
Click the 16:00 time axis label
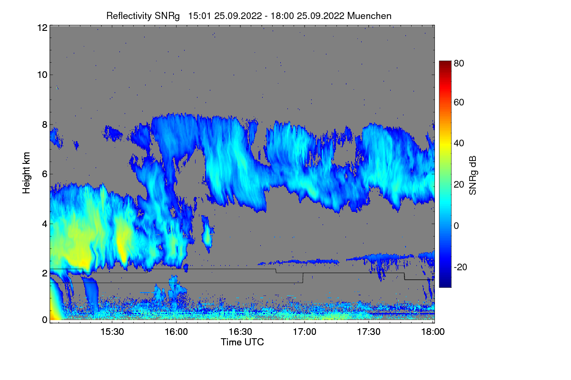[x=177, y=332]
